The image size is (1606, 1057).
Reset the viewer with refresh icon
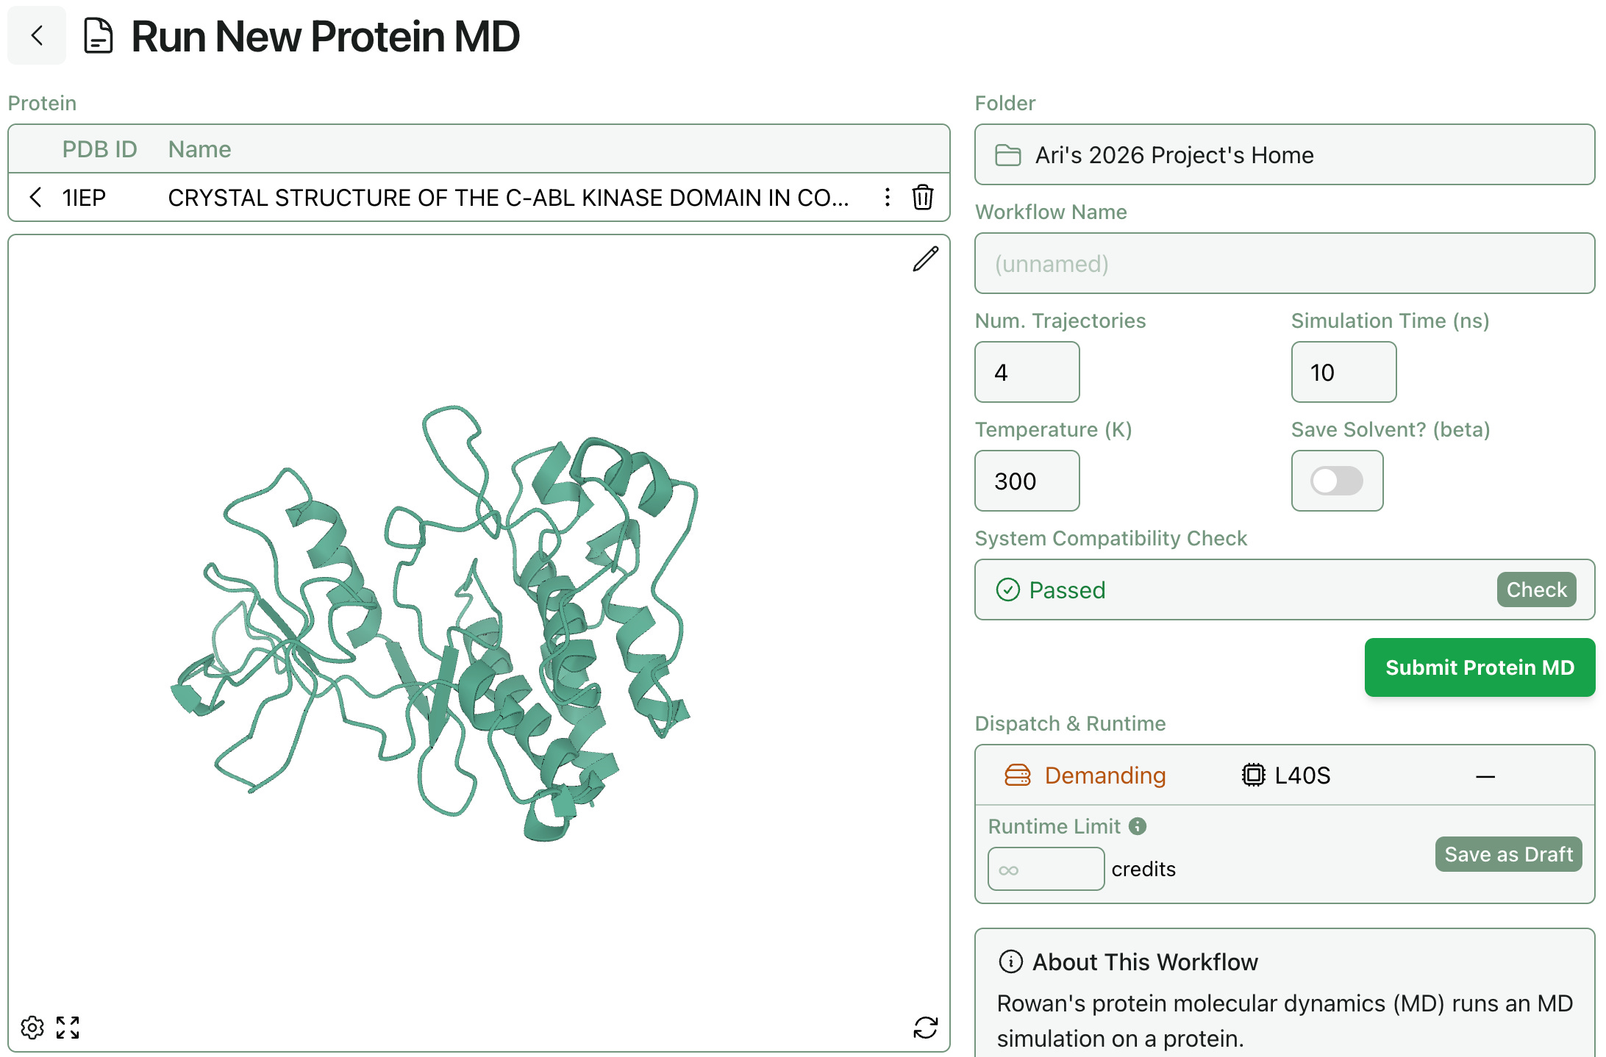tap(925, 1027)
